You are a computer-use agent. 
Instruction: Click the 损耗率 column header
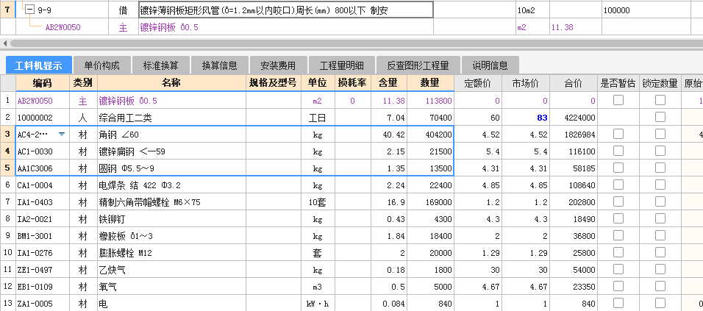click(x=352, y=83)
